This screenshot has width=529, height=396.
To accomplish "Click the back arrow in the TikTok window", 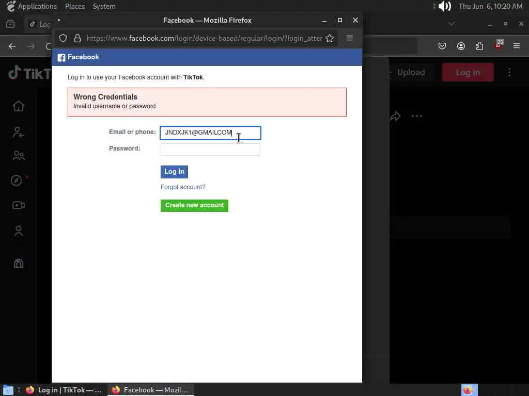I will 12,46.
